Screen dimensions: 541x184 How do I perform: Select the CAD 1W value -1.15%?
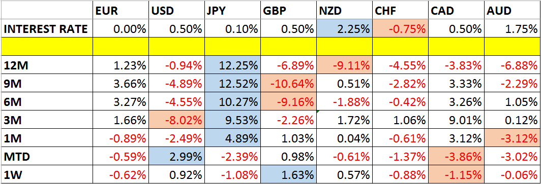(456, 174)
